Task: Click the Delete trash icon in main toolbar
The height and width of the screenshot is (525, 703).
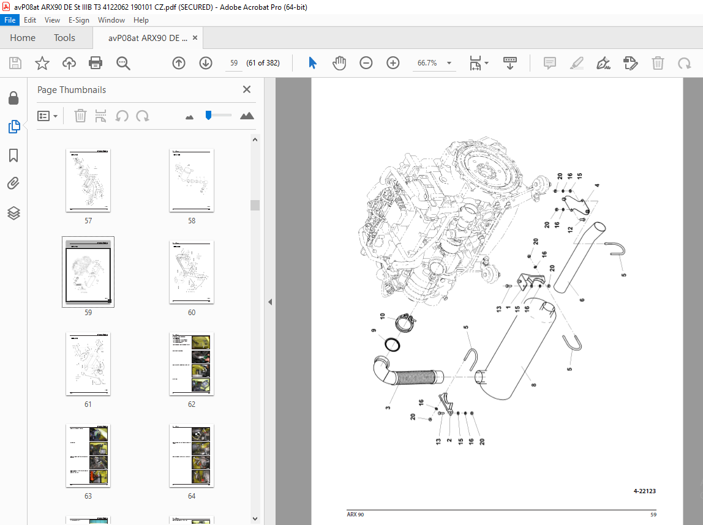Action: (658, 63)
